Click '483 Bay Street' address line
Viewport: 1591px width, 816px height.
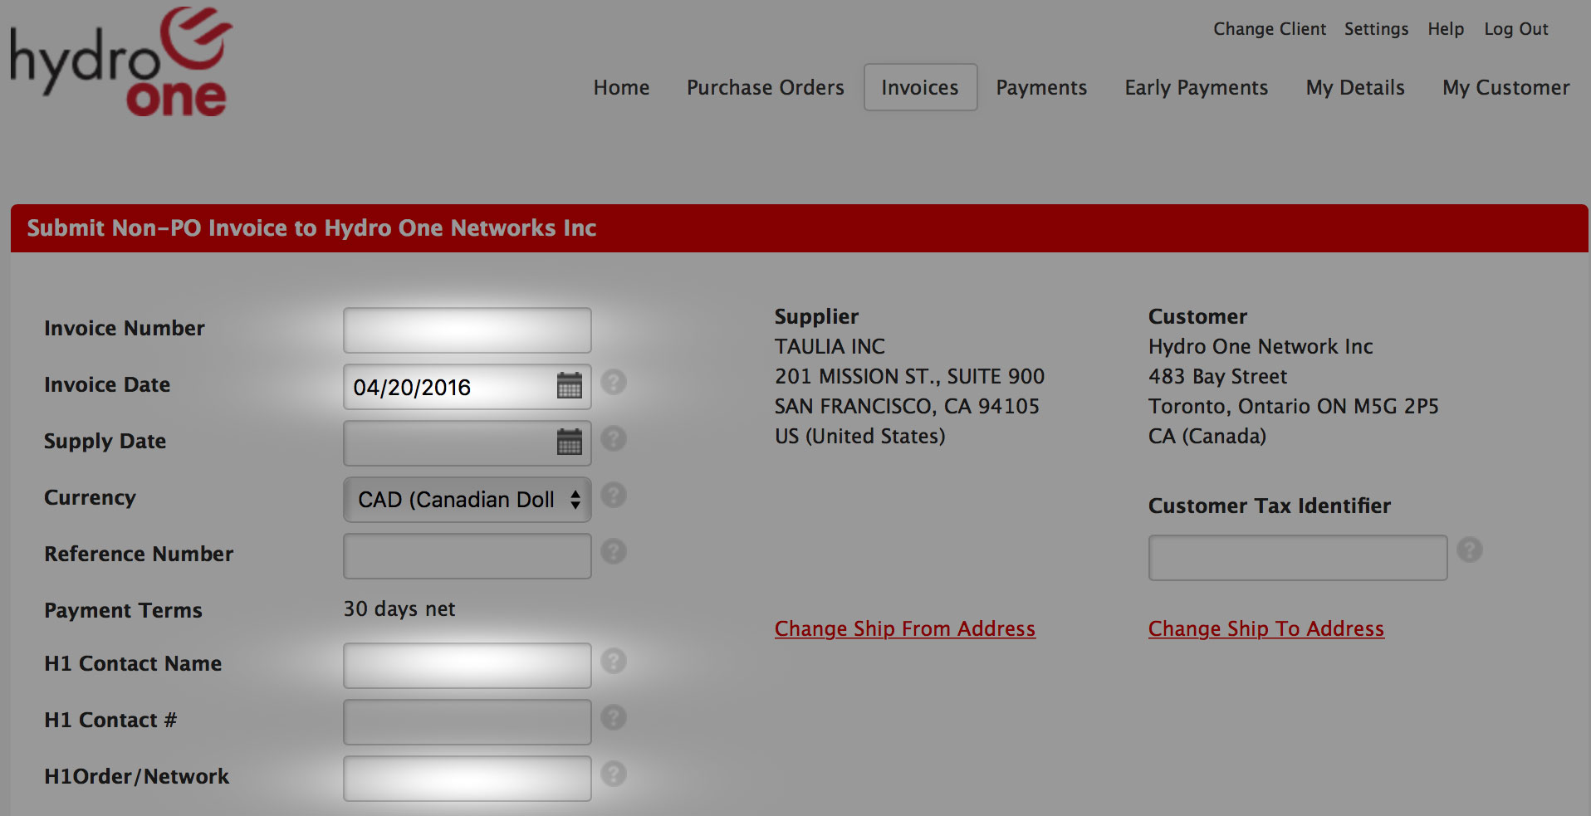[1217, 376]
